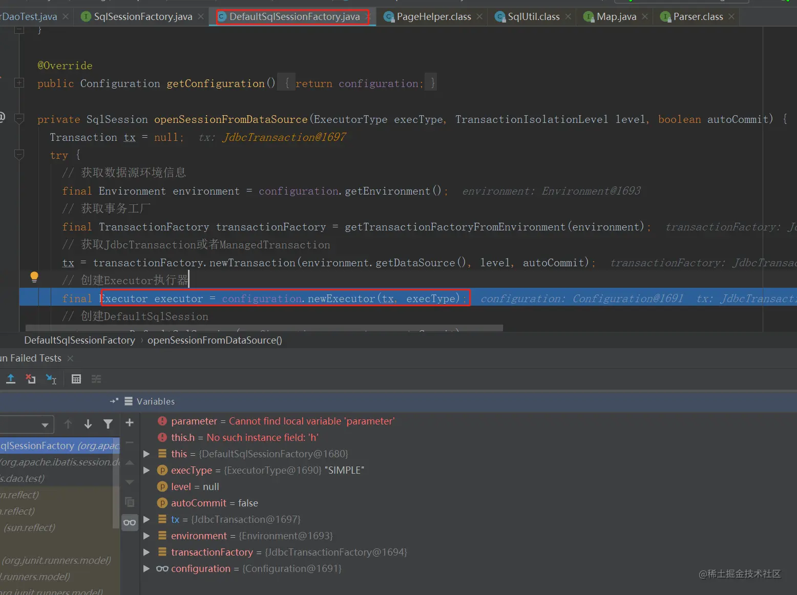Add a new watch with the plus icon
Screen dimensions: 797x595
pyautogui.click(x=130, y=422)
